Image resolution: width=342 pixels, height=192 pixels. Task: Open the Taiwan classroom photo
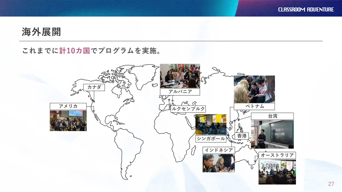pyautogui.click(x=272, y=134)
